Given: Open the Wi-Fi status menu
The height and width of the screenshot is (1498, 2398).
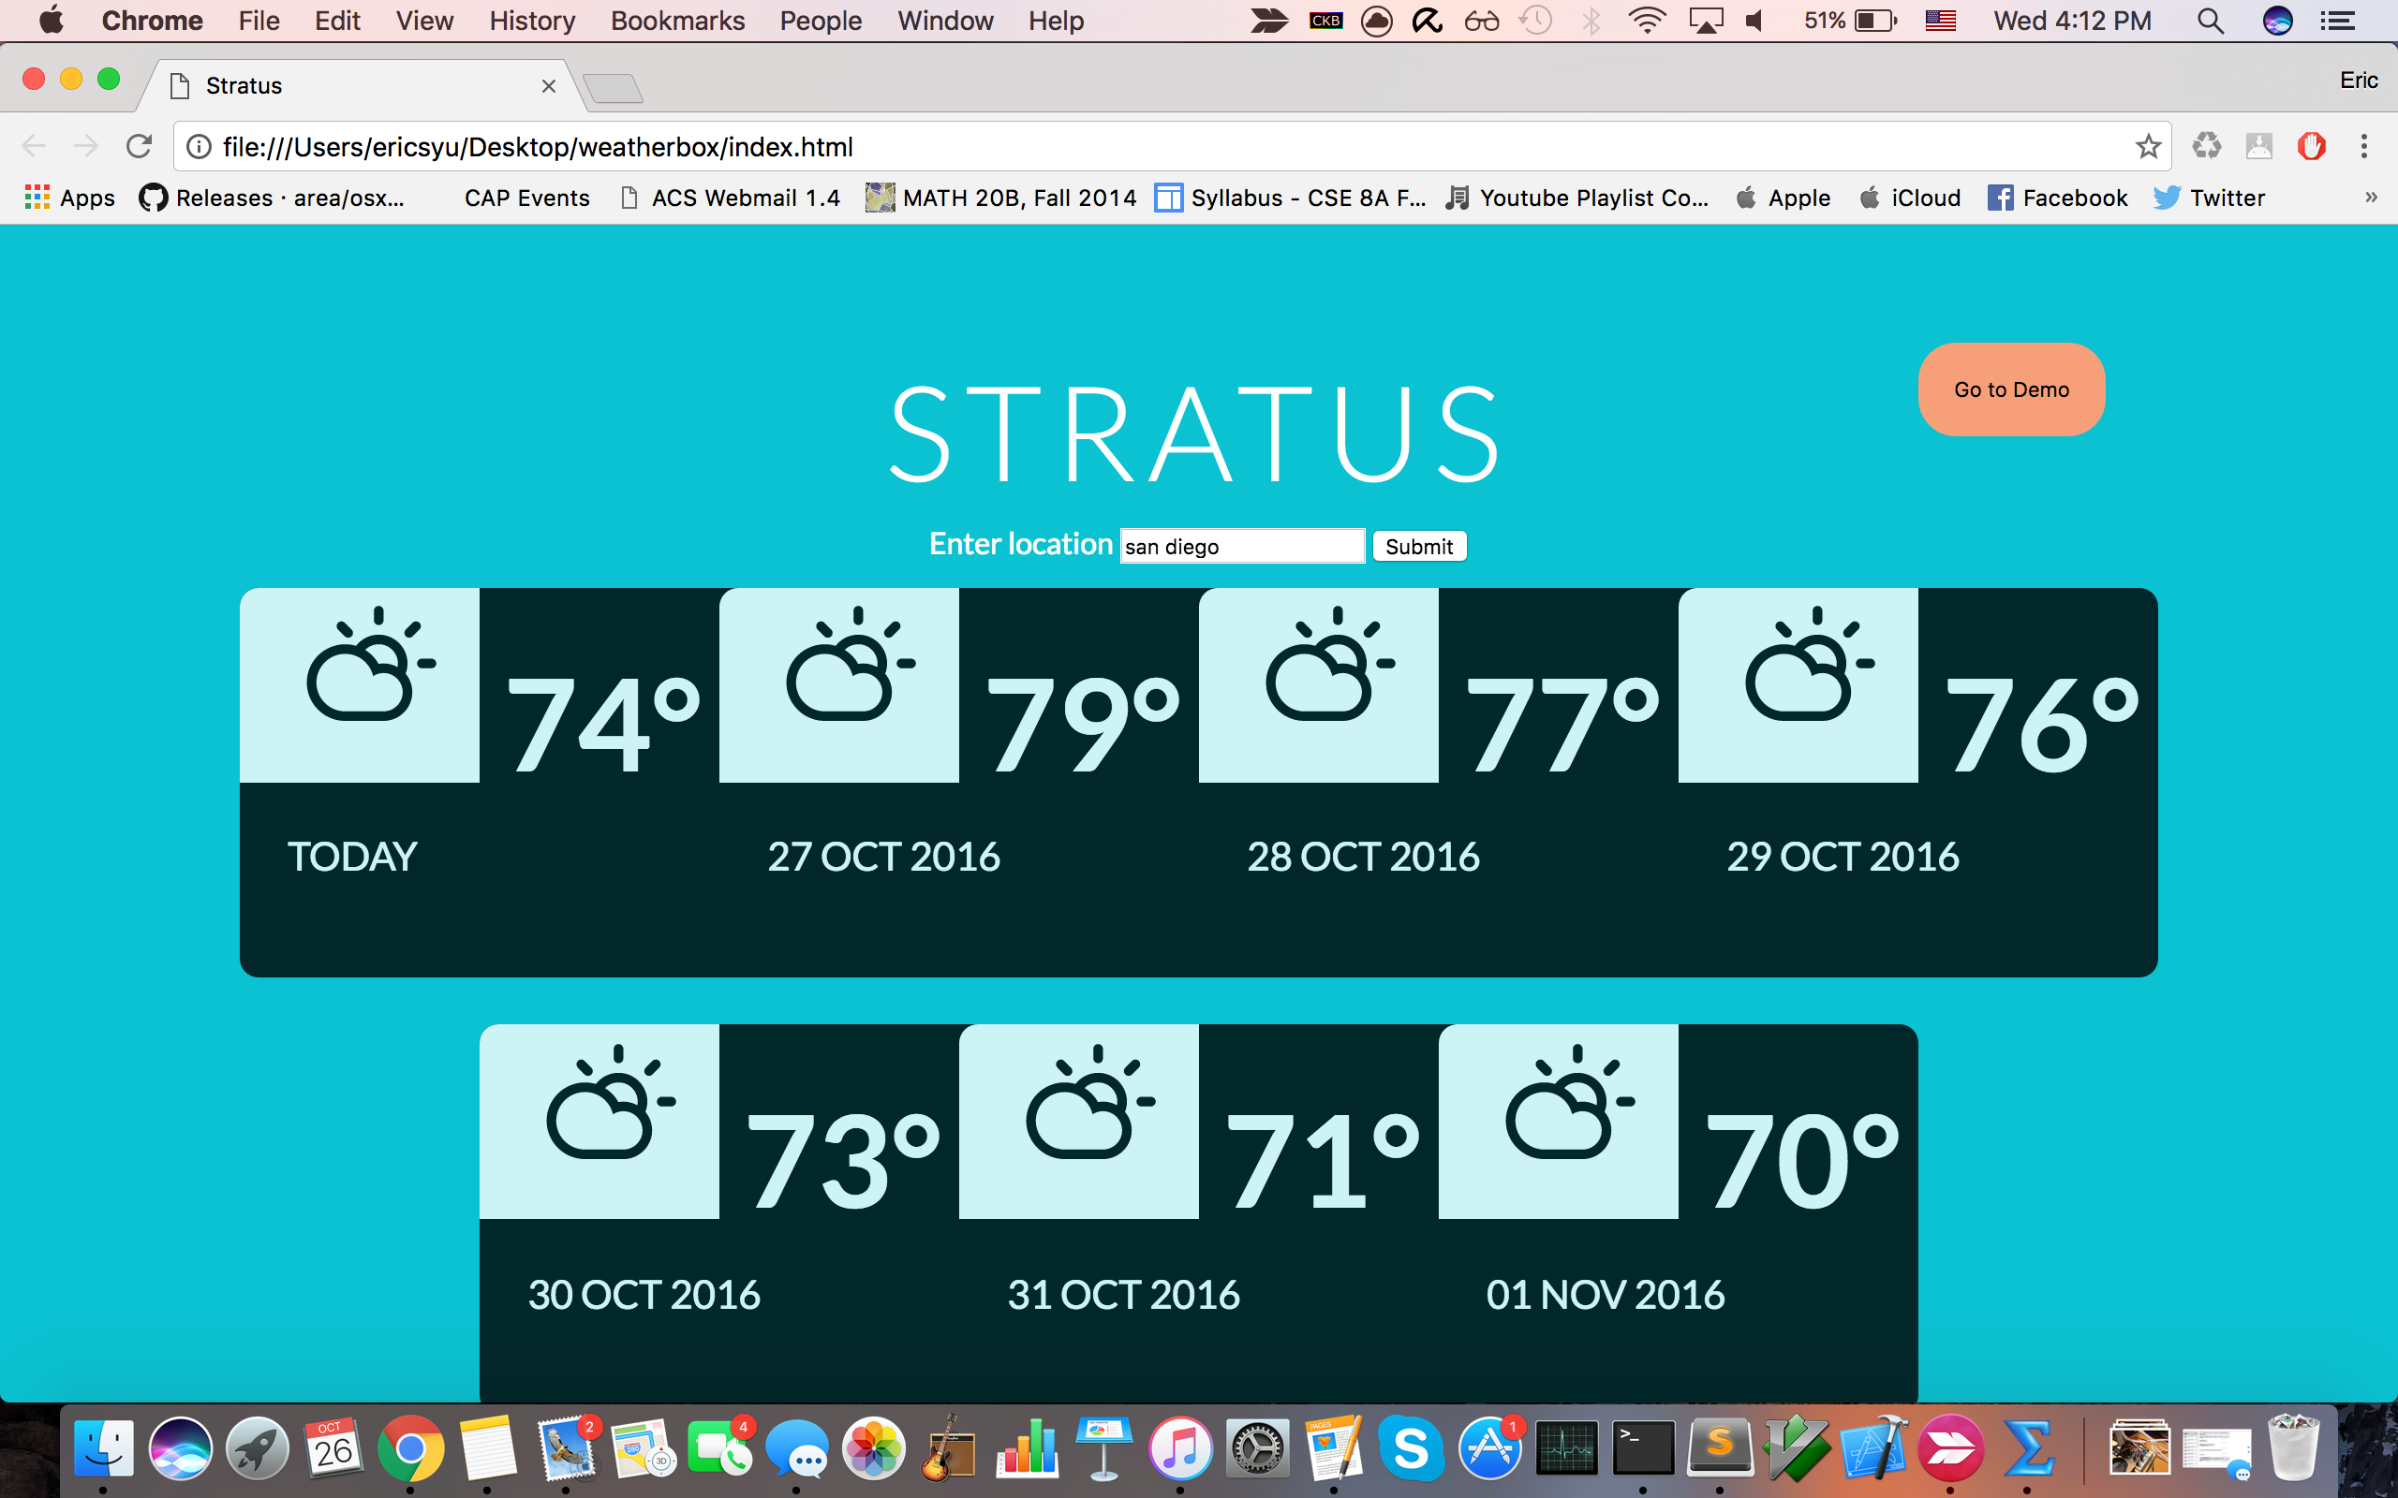Looking at the screenshot, I should point(1646,21).
